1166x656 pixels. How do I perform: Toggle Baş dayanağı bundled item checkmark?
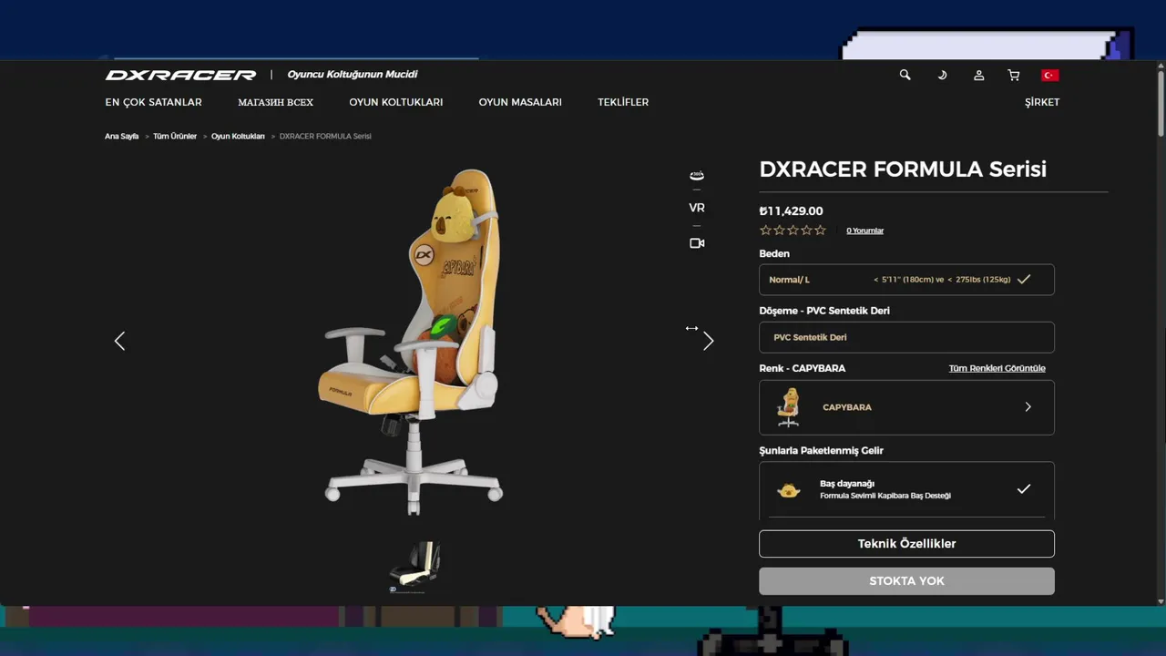pyautogui.click(x=1024, y=489)
